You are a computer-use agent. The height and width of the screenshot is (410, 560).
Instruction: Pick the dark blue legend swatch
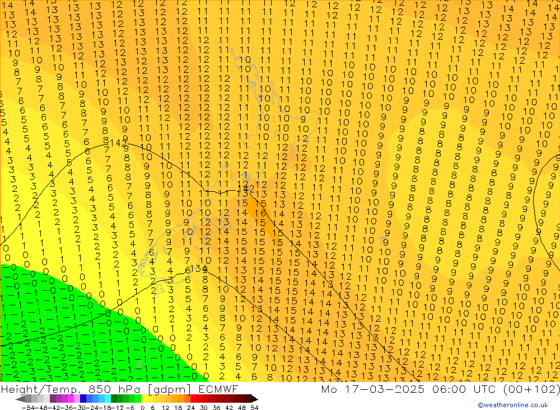[83, 399]
